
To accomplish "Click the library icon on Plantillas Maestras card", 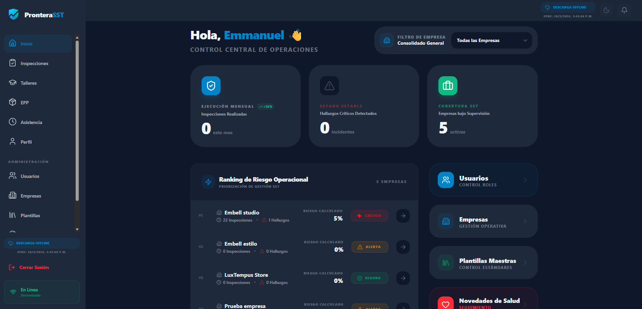I will [446, 263].
